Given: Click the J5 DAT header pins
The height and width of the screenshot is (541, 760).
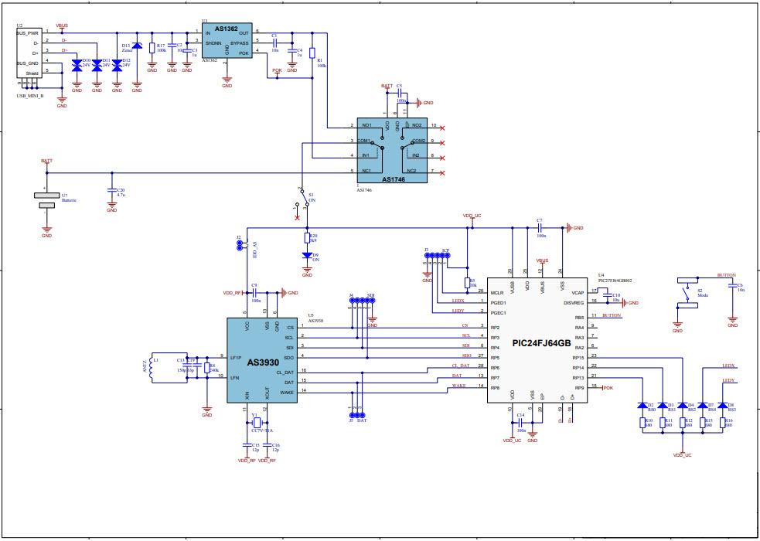Looking at the screenshot, I should pos(356,415).
